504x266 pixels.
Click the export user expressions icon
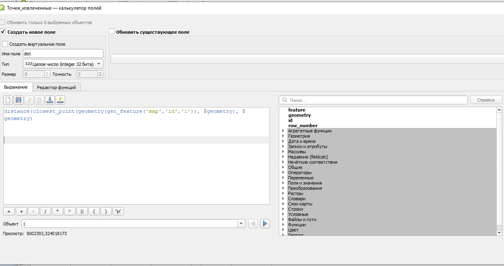tap(60, 100)
